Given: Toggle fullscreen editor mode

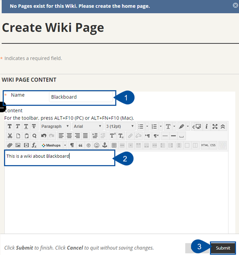Looking at the screenshot, I should click(215, 126).
